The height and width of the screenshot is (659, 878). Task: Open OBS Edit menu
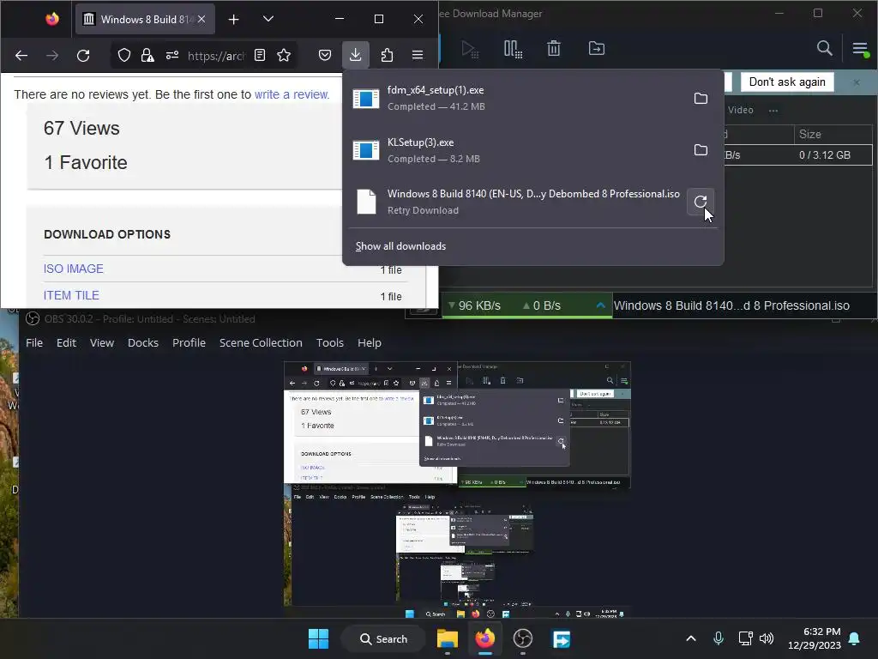pos(66,342)
